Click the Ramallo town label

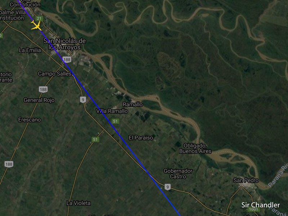pos(133,105)
